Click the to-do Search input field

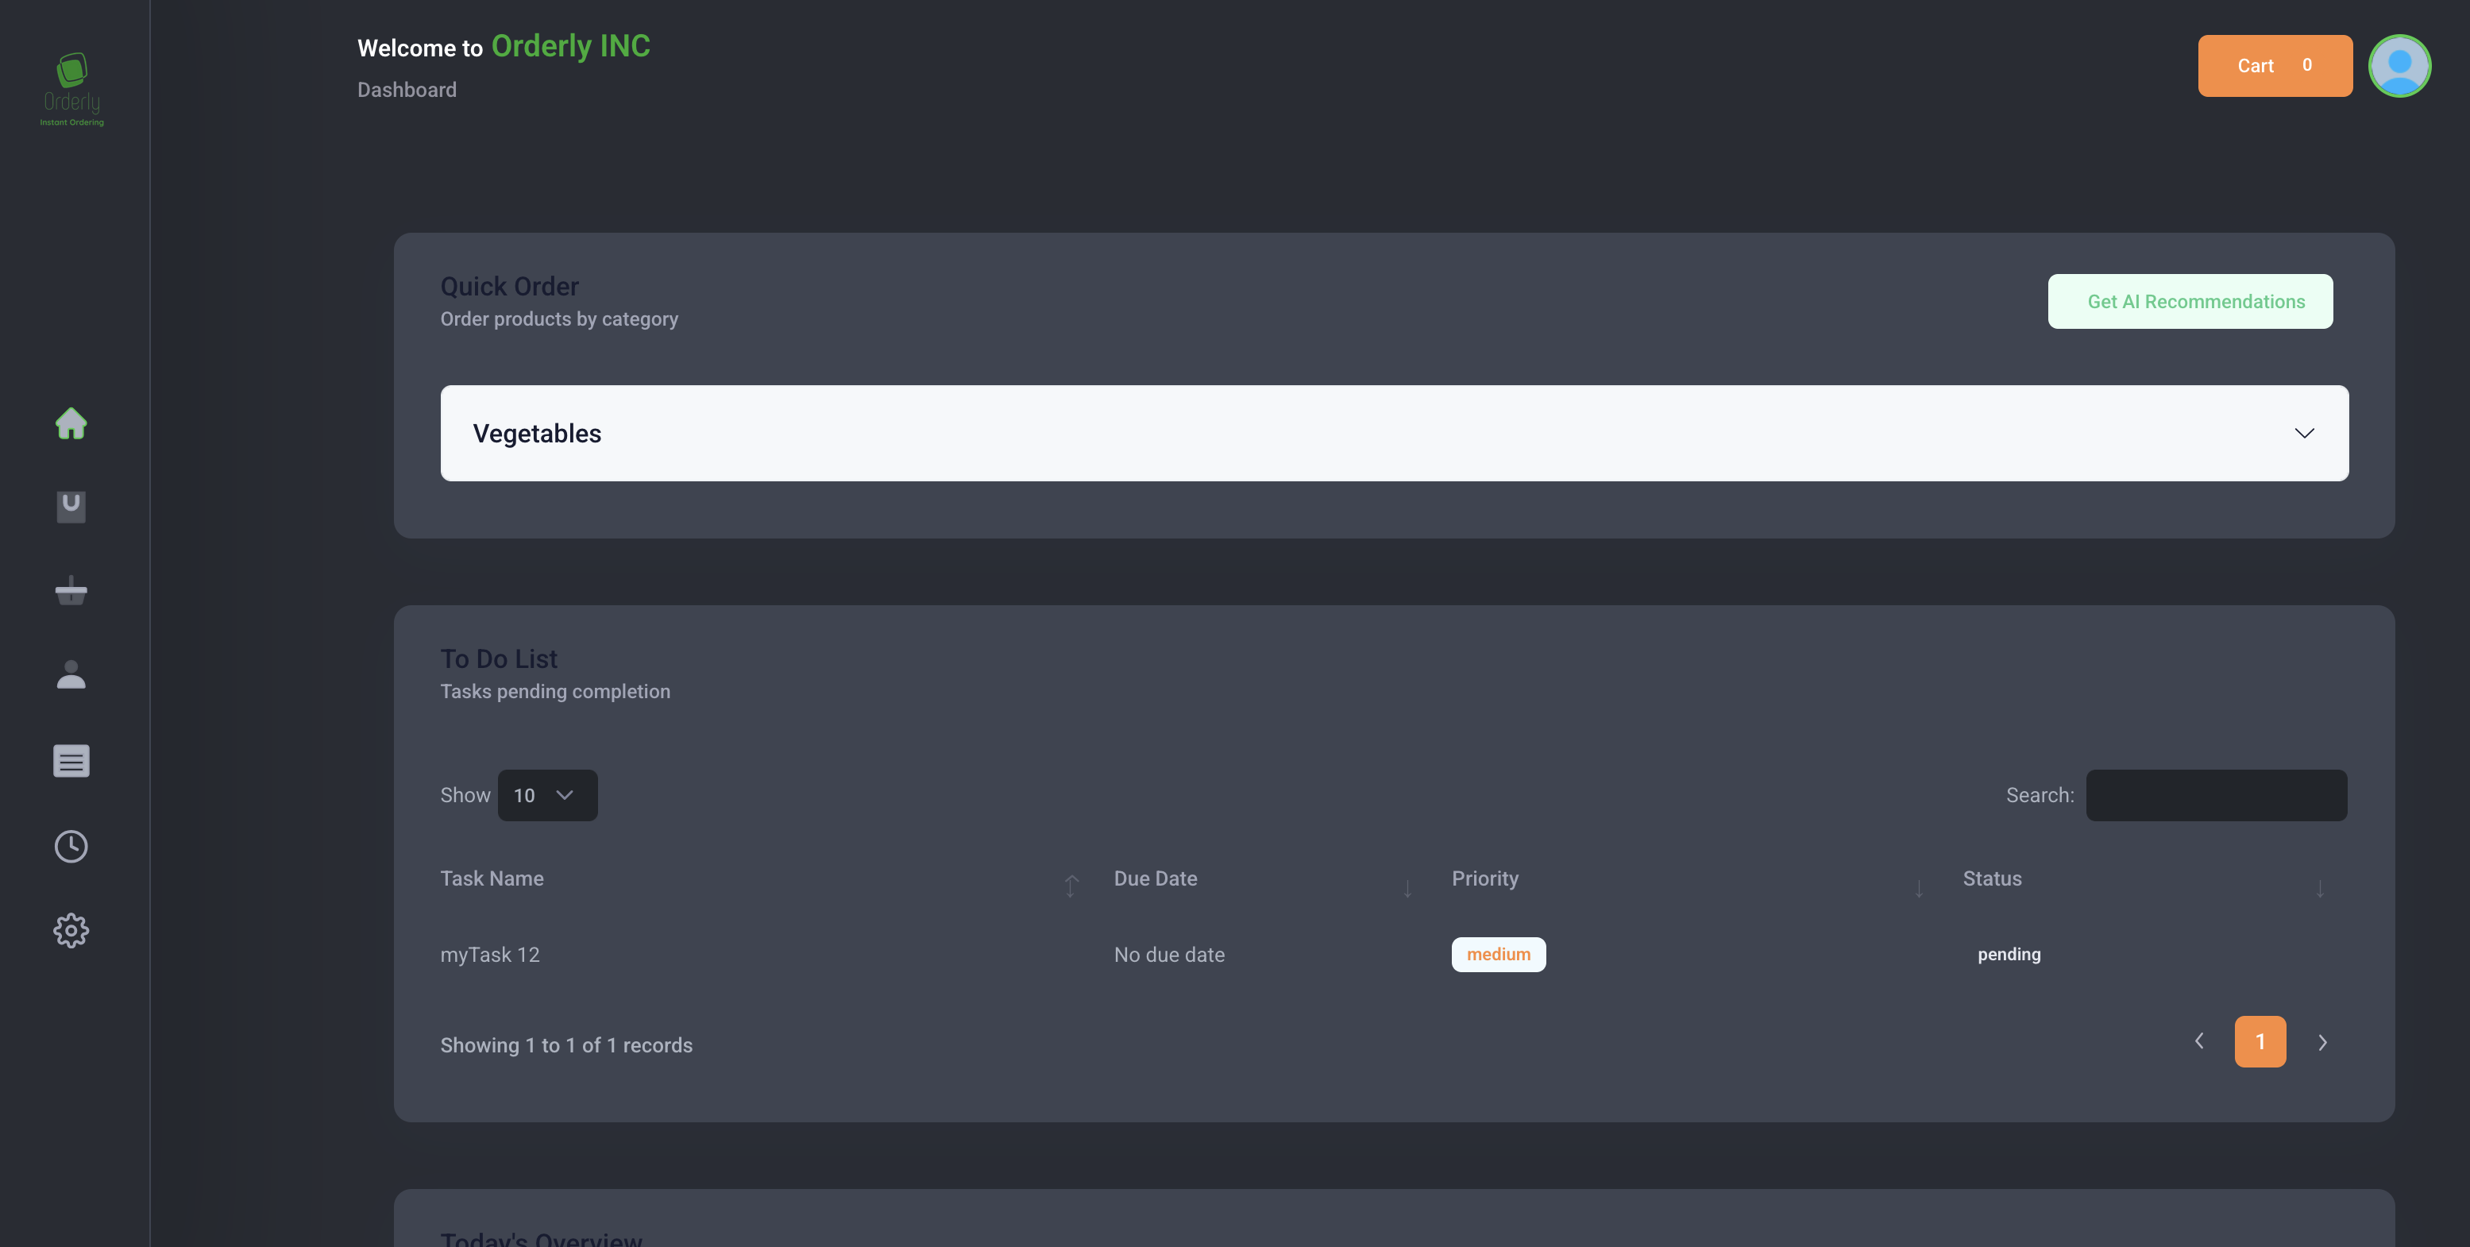tap(2216, 795)
